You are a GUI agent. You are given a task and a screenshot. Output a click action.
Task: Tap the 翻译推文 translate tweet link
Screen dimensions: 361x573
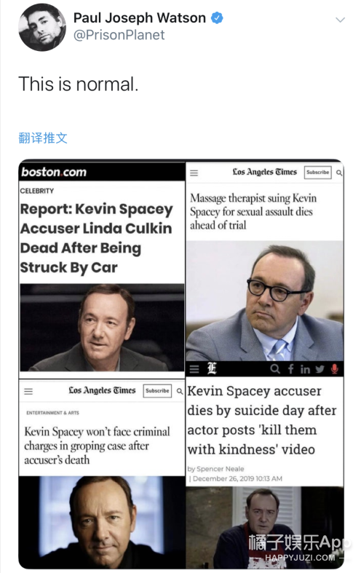click(43, 138)
